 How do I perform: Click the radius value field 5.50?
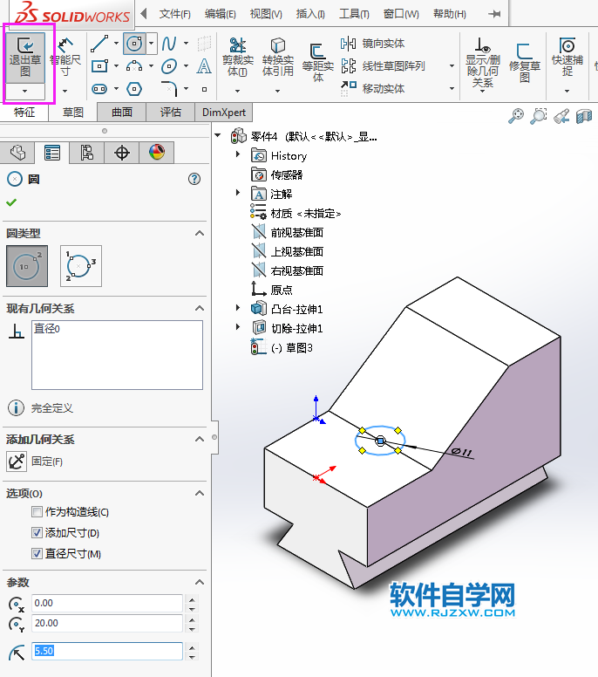click(107, 651)
